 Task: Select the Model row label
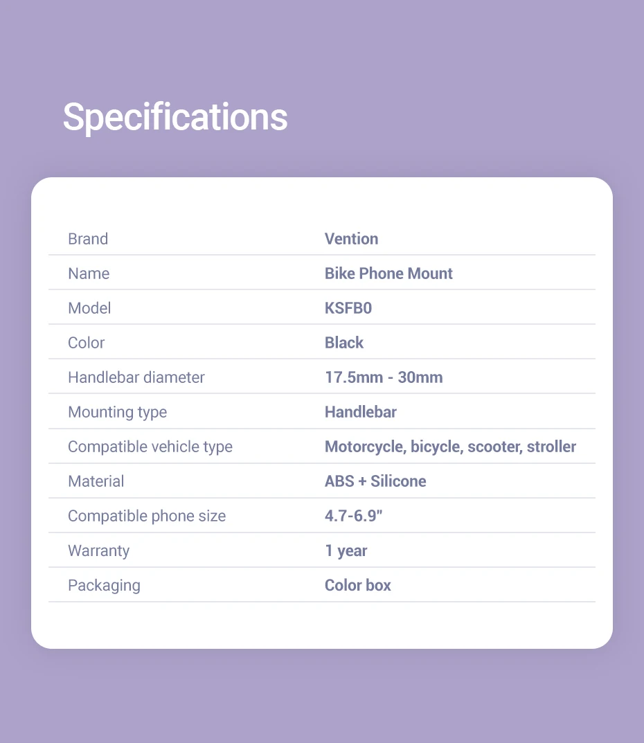(89, 308)
